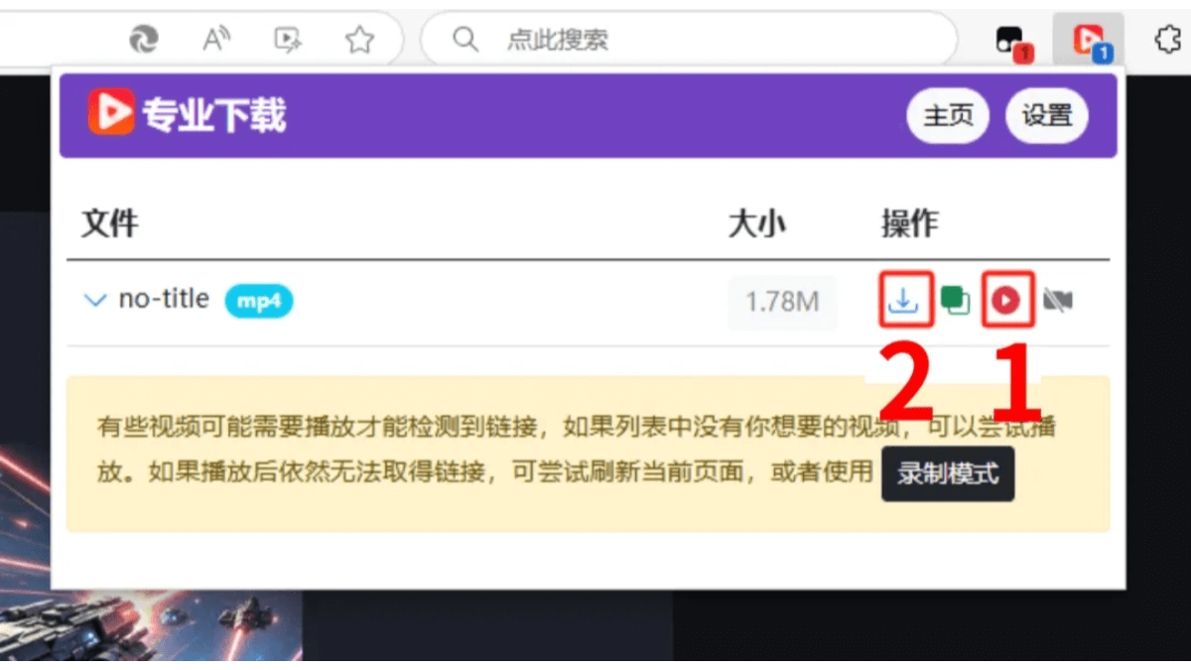Screen dimensions: 1191x670
Task: Activate the read aloud icon
Action: pos(216,40)
